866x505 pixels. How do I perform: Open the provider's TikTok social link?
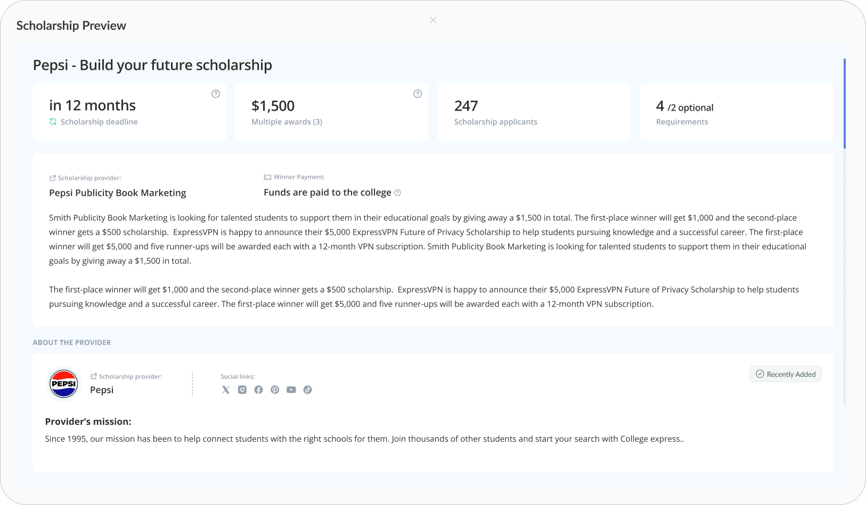308,390
